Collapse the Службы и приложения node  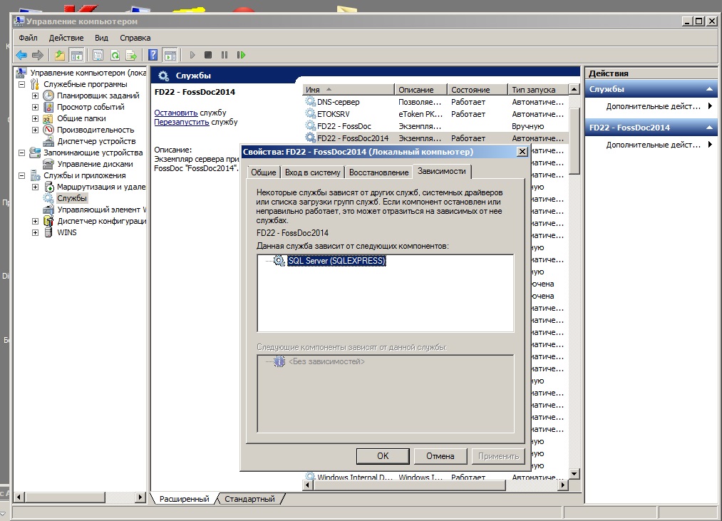click(x=21, y=175)
